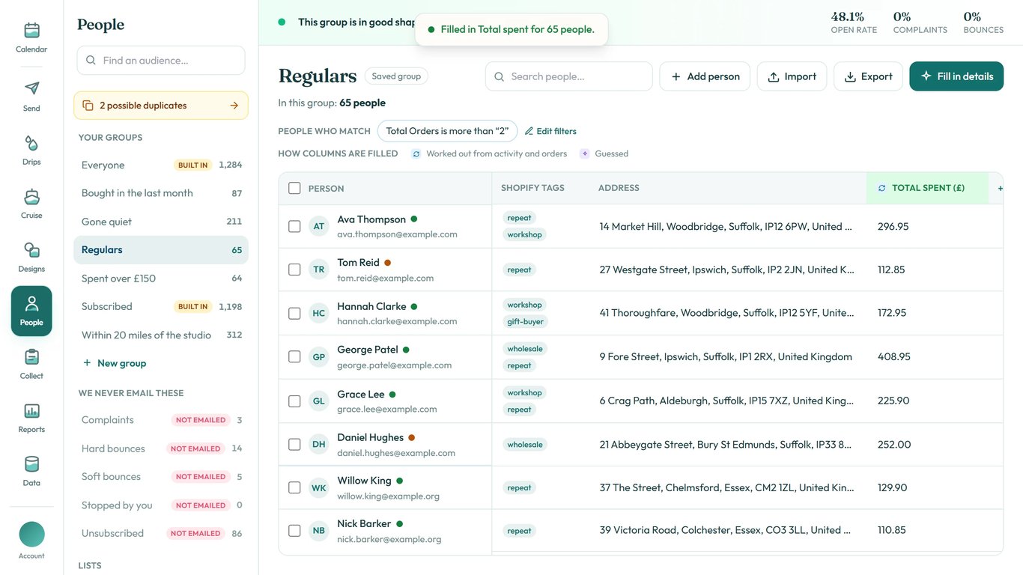Open Within 20 miles of the studio
This screenshot has width=1023, height=575.
[161, 335]
